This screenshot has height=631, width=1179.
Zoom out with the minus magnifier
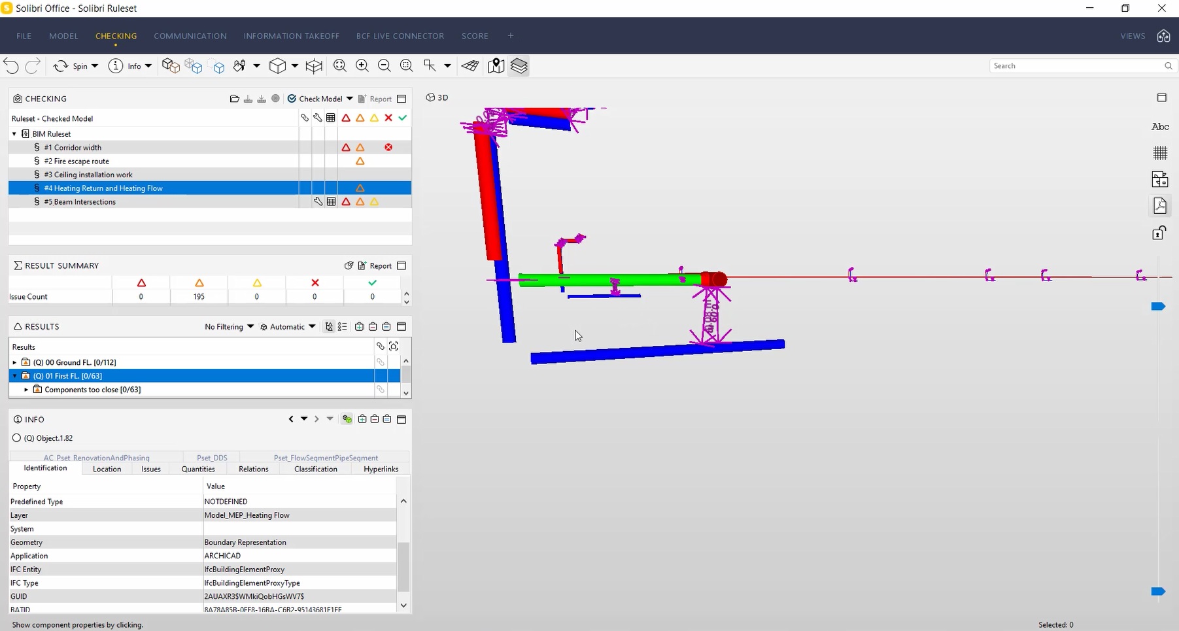[x=384, y=66]
